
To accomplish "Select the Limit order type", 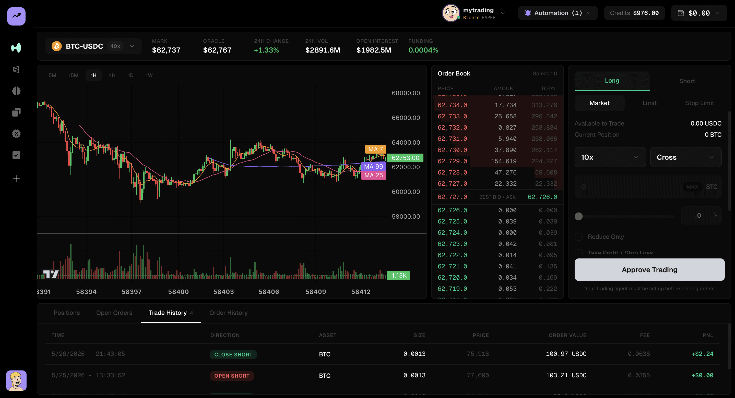I will [649, 103].
